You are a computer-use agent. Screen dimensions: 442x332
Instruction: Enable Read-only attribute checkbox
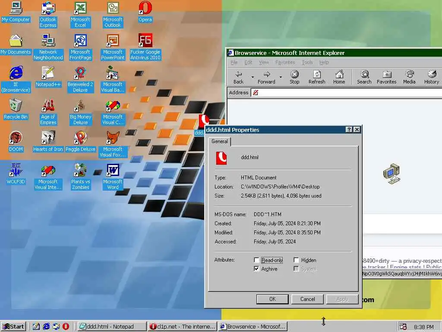point(256,260)
